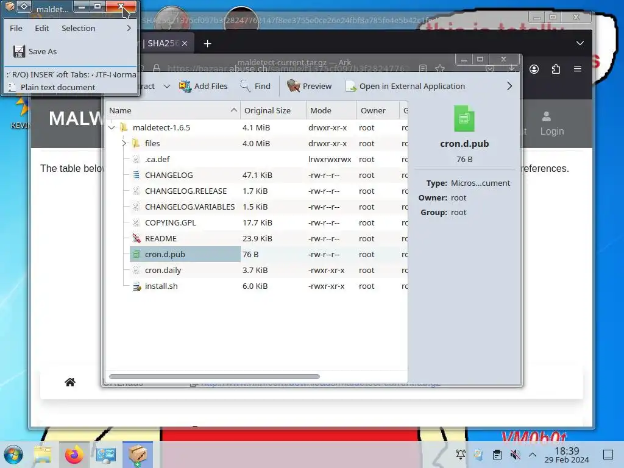Image resolution: width=624 pixels, height=468 pixels.
Task: Click Plain text document status entry
Action: (x=58, y=87)
